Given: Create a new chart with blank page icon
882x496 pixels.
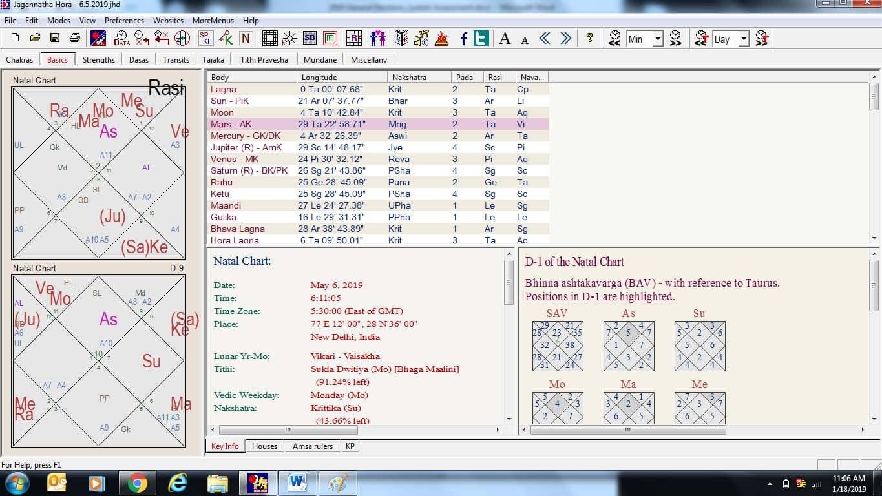Looking at the screenshot, I should [x=15, y=38].
